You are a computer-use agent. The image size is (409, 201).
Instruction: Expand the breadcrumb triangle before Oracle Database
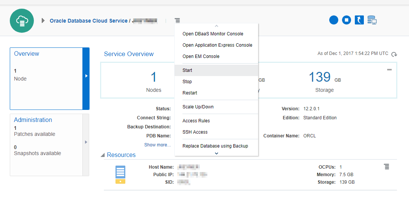pos(43,21)
